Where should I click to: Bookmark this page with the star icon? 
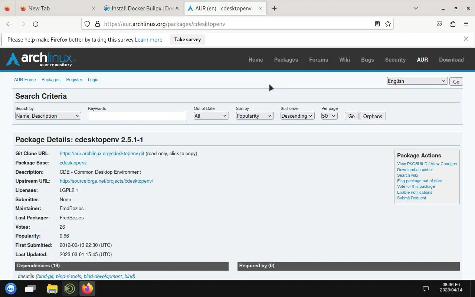(388, 24)
